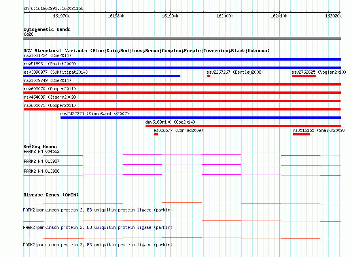Screen dimensions: 352x257
Task: Select the Cytogenetic Bands track title
Action: point(47,29)
